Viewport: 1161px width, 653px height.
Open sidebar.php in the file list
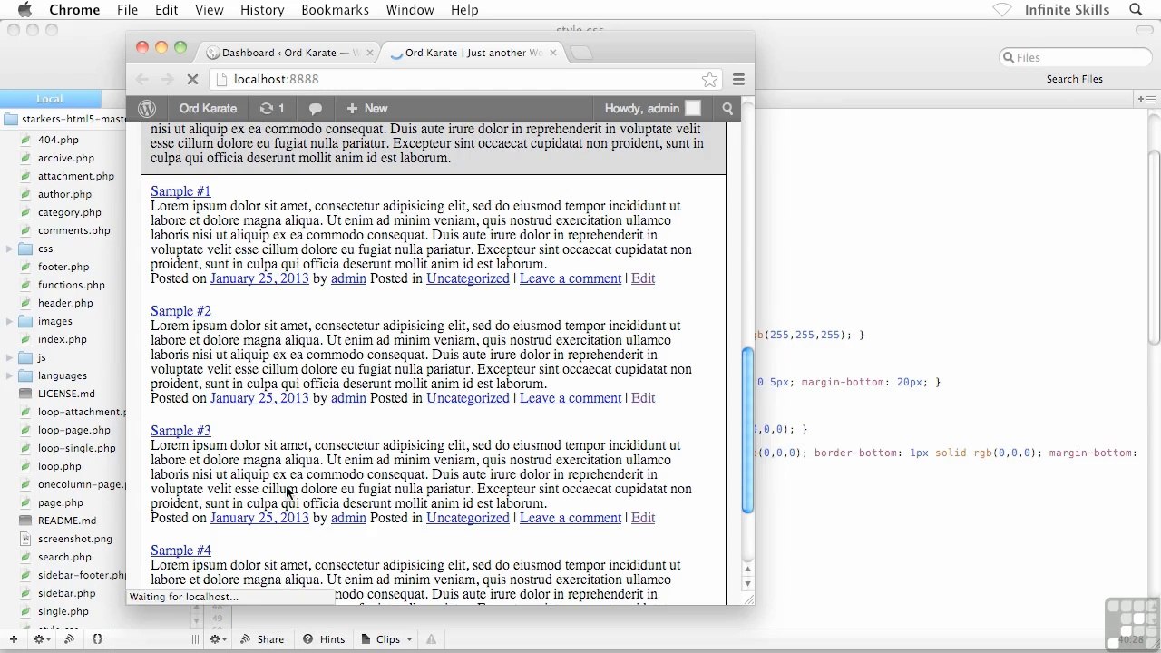67,593
